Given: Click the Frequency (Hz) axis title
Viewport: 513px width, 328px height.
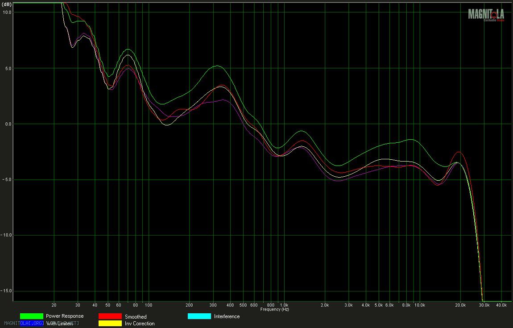Looking at the screenshot, I should (x=274, y=309).
